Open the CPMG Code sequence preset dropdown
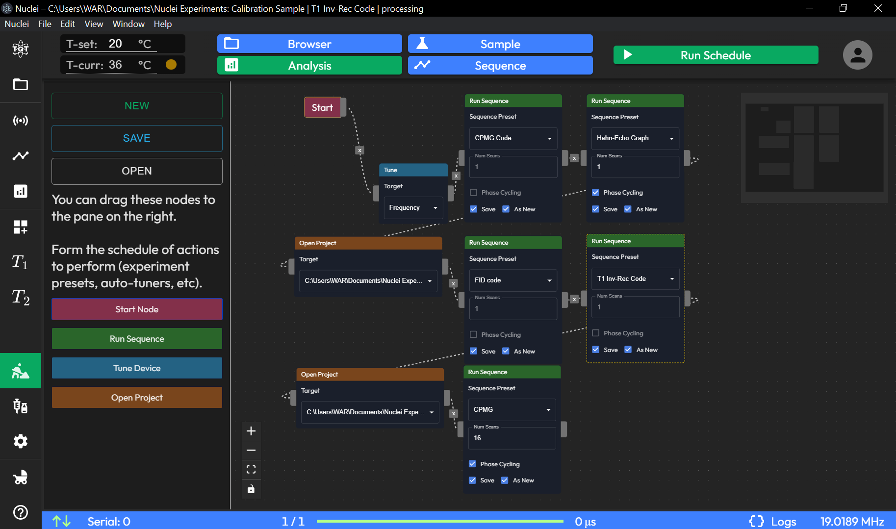 coord(513,138)
